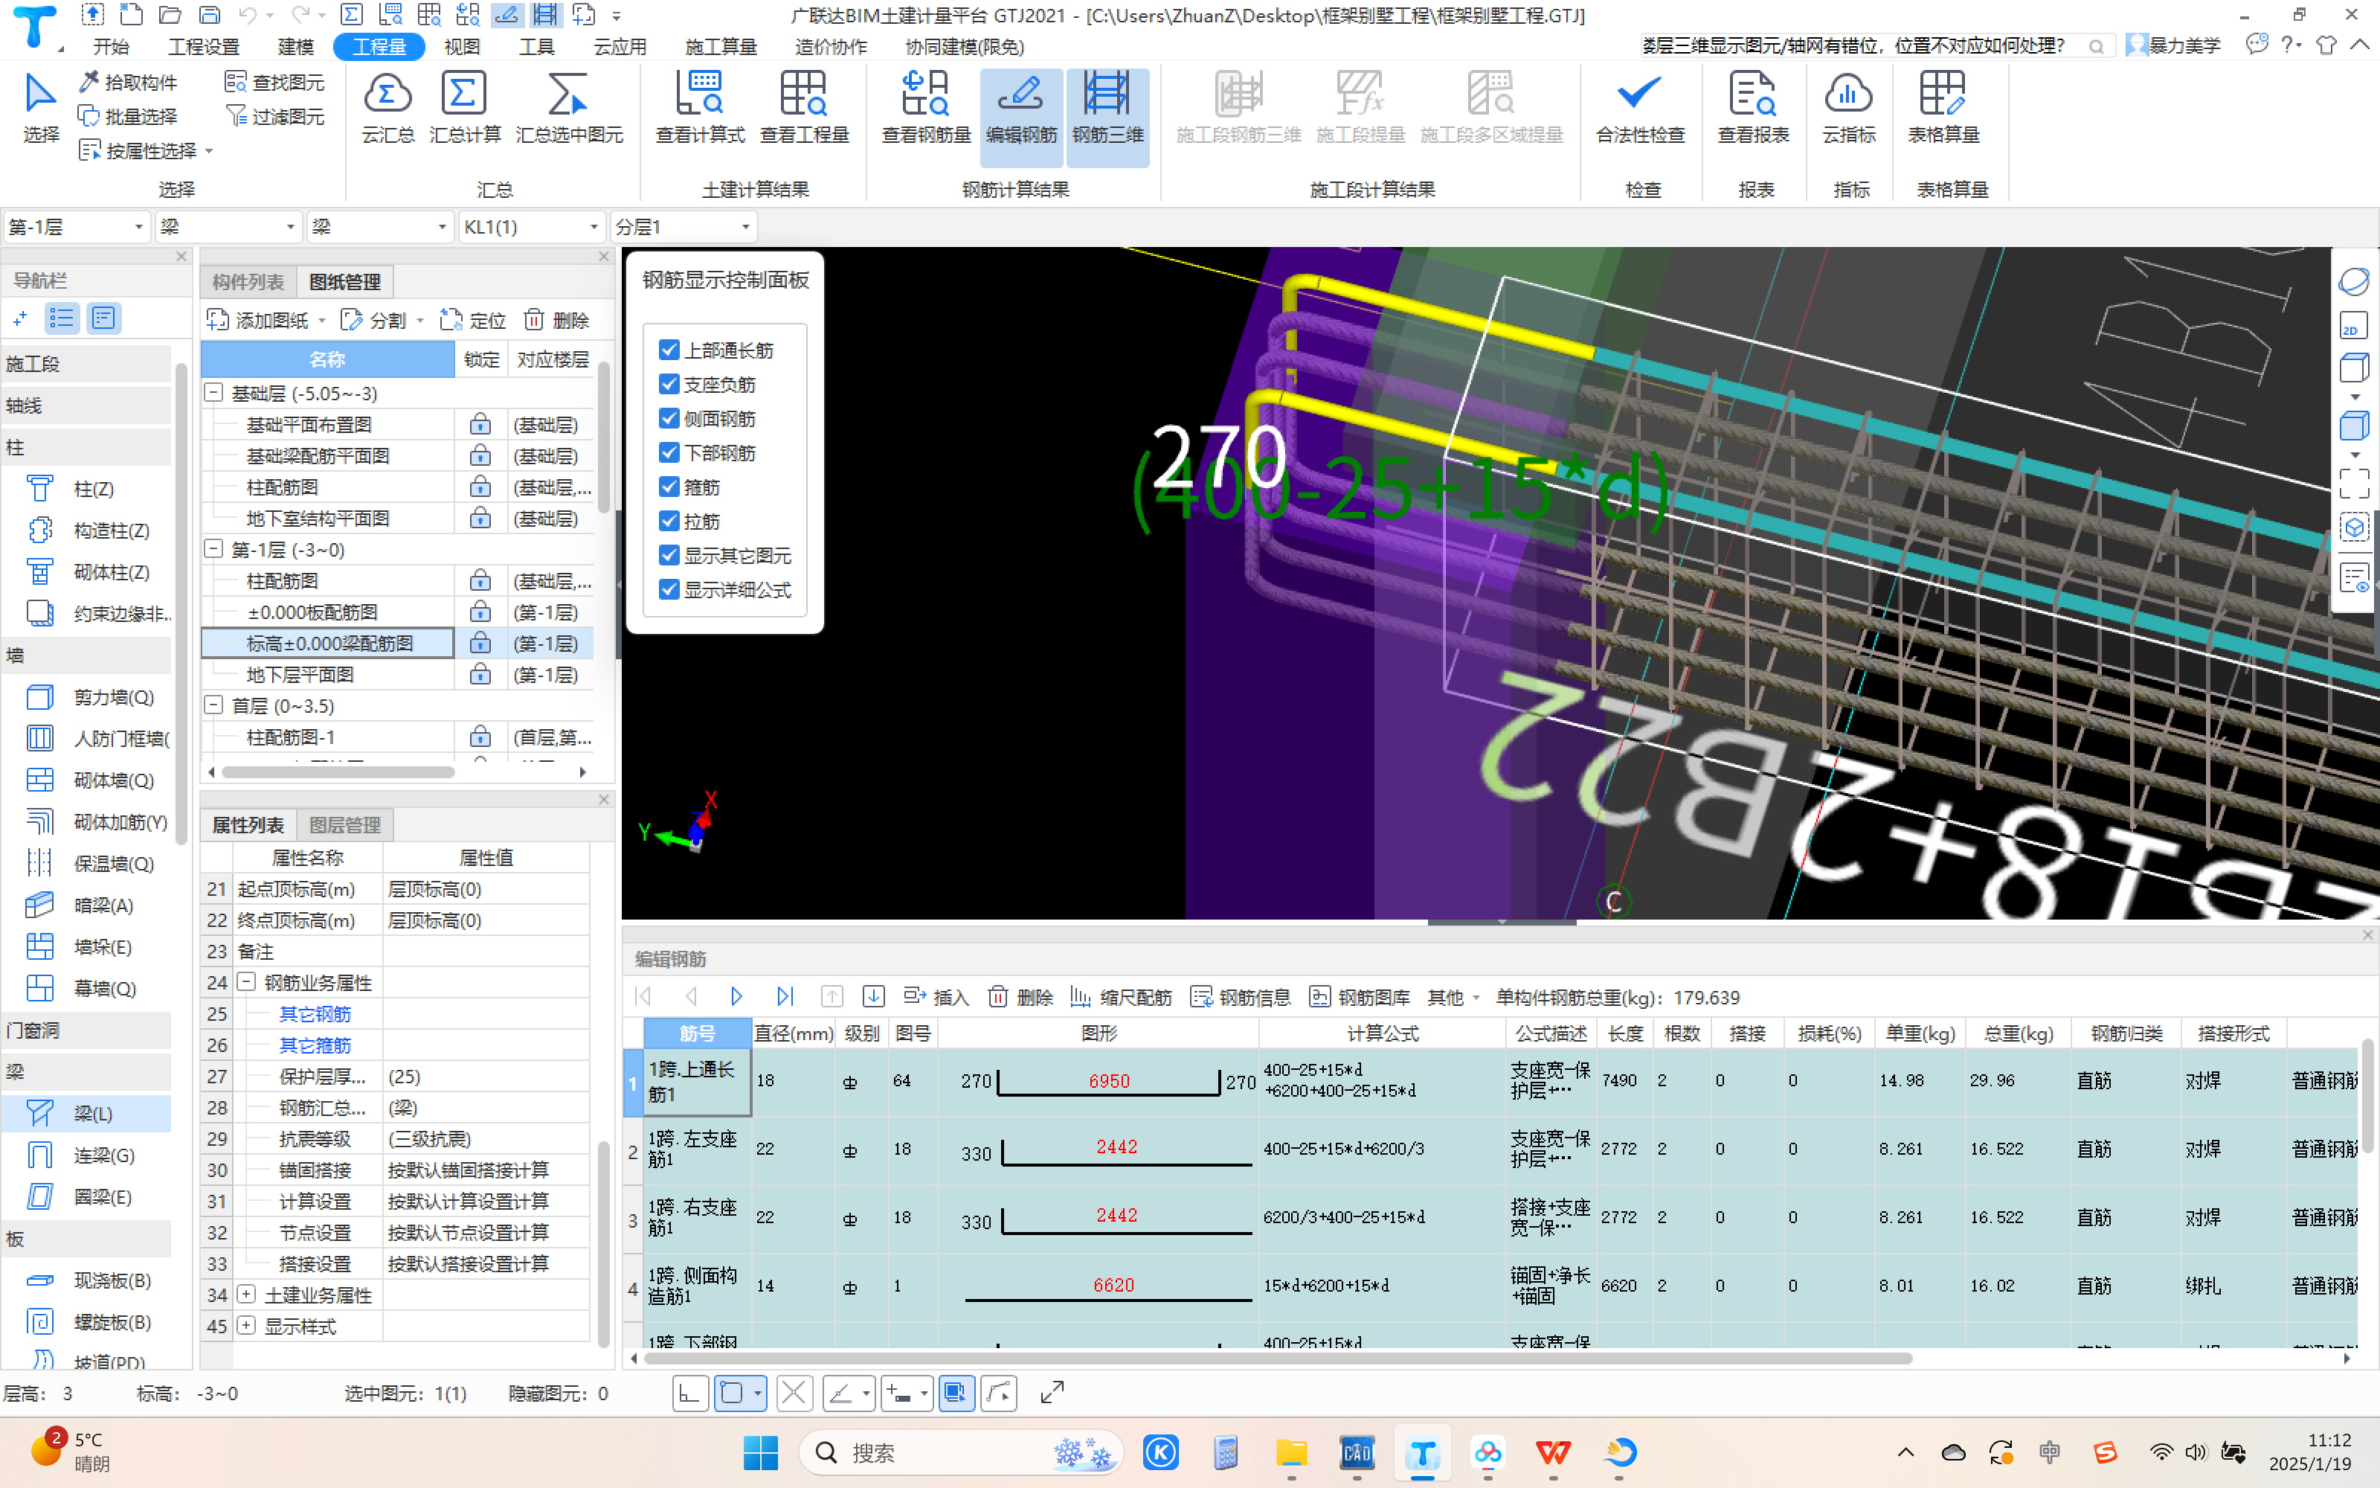Screen dimensions: 2380x1488
Task: Click 定位 locate button
Action: (473, 320)
